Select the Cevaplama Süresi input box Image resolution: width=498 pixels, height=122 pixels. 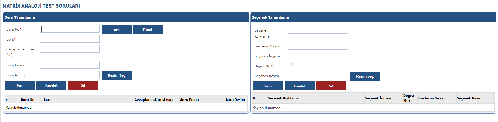pos(70,49)
